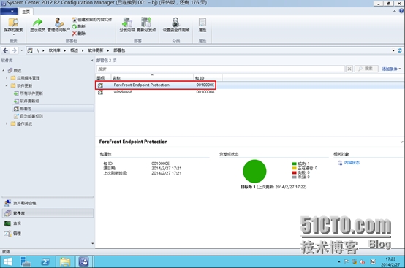The height and width of the screenshot is (268, 405).
Task: Open the Content Status (内容状态) link
Action: click(352, 163)
